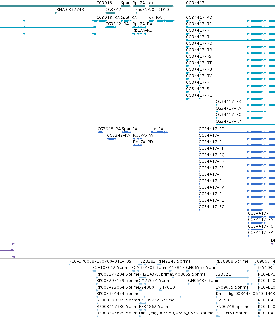Screen dimensions: 275x318
Task: Select the tRNA:CR32748 label
Action: [x=69, y=9]
